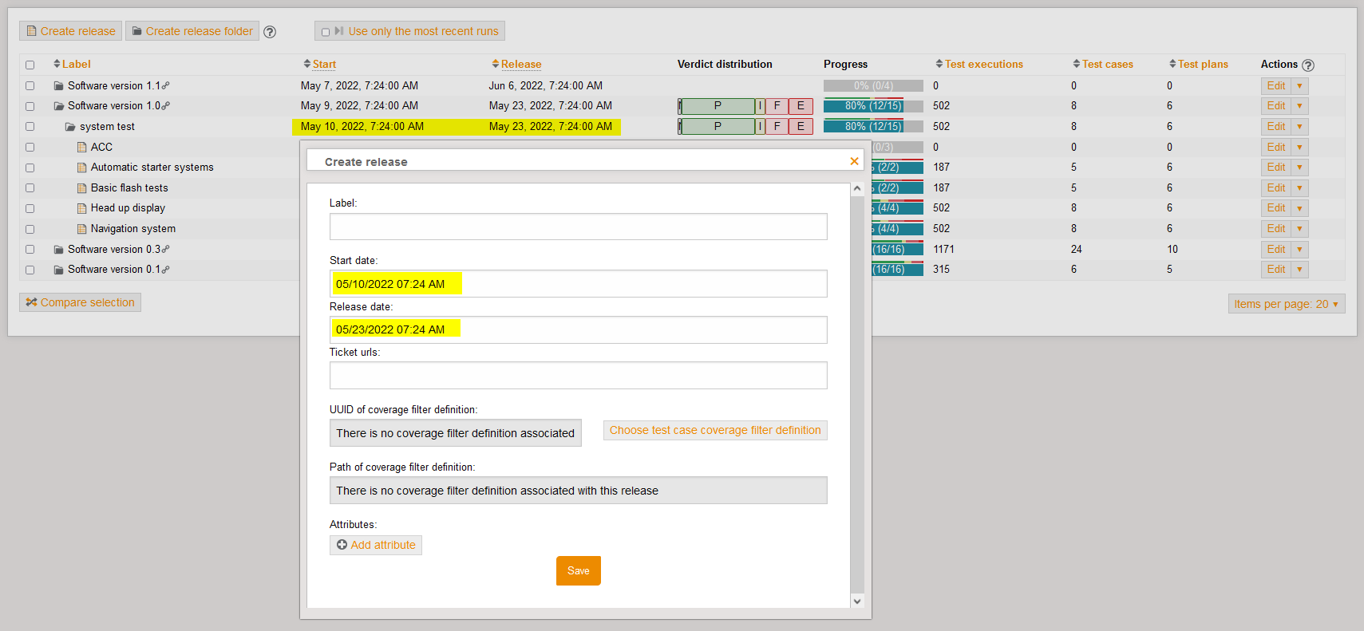Click the folder icon of system test
Viewport: 1364px width, 631px height.
(x=70, y=127)
